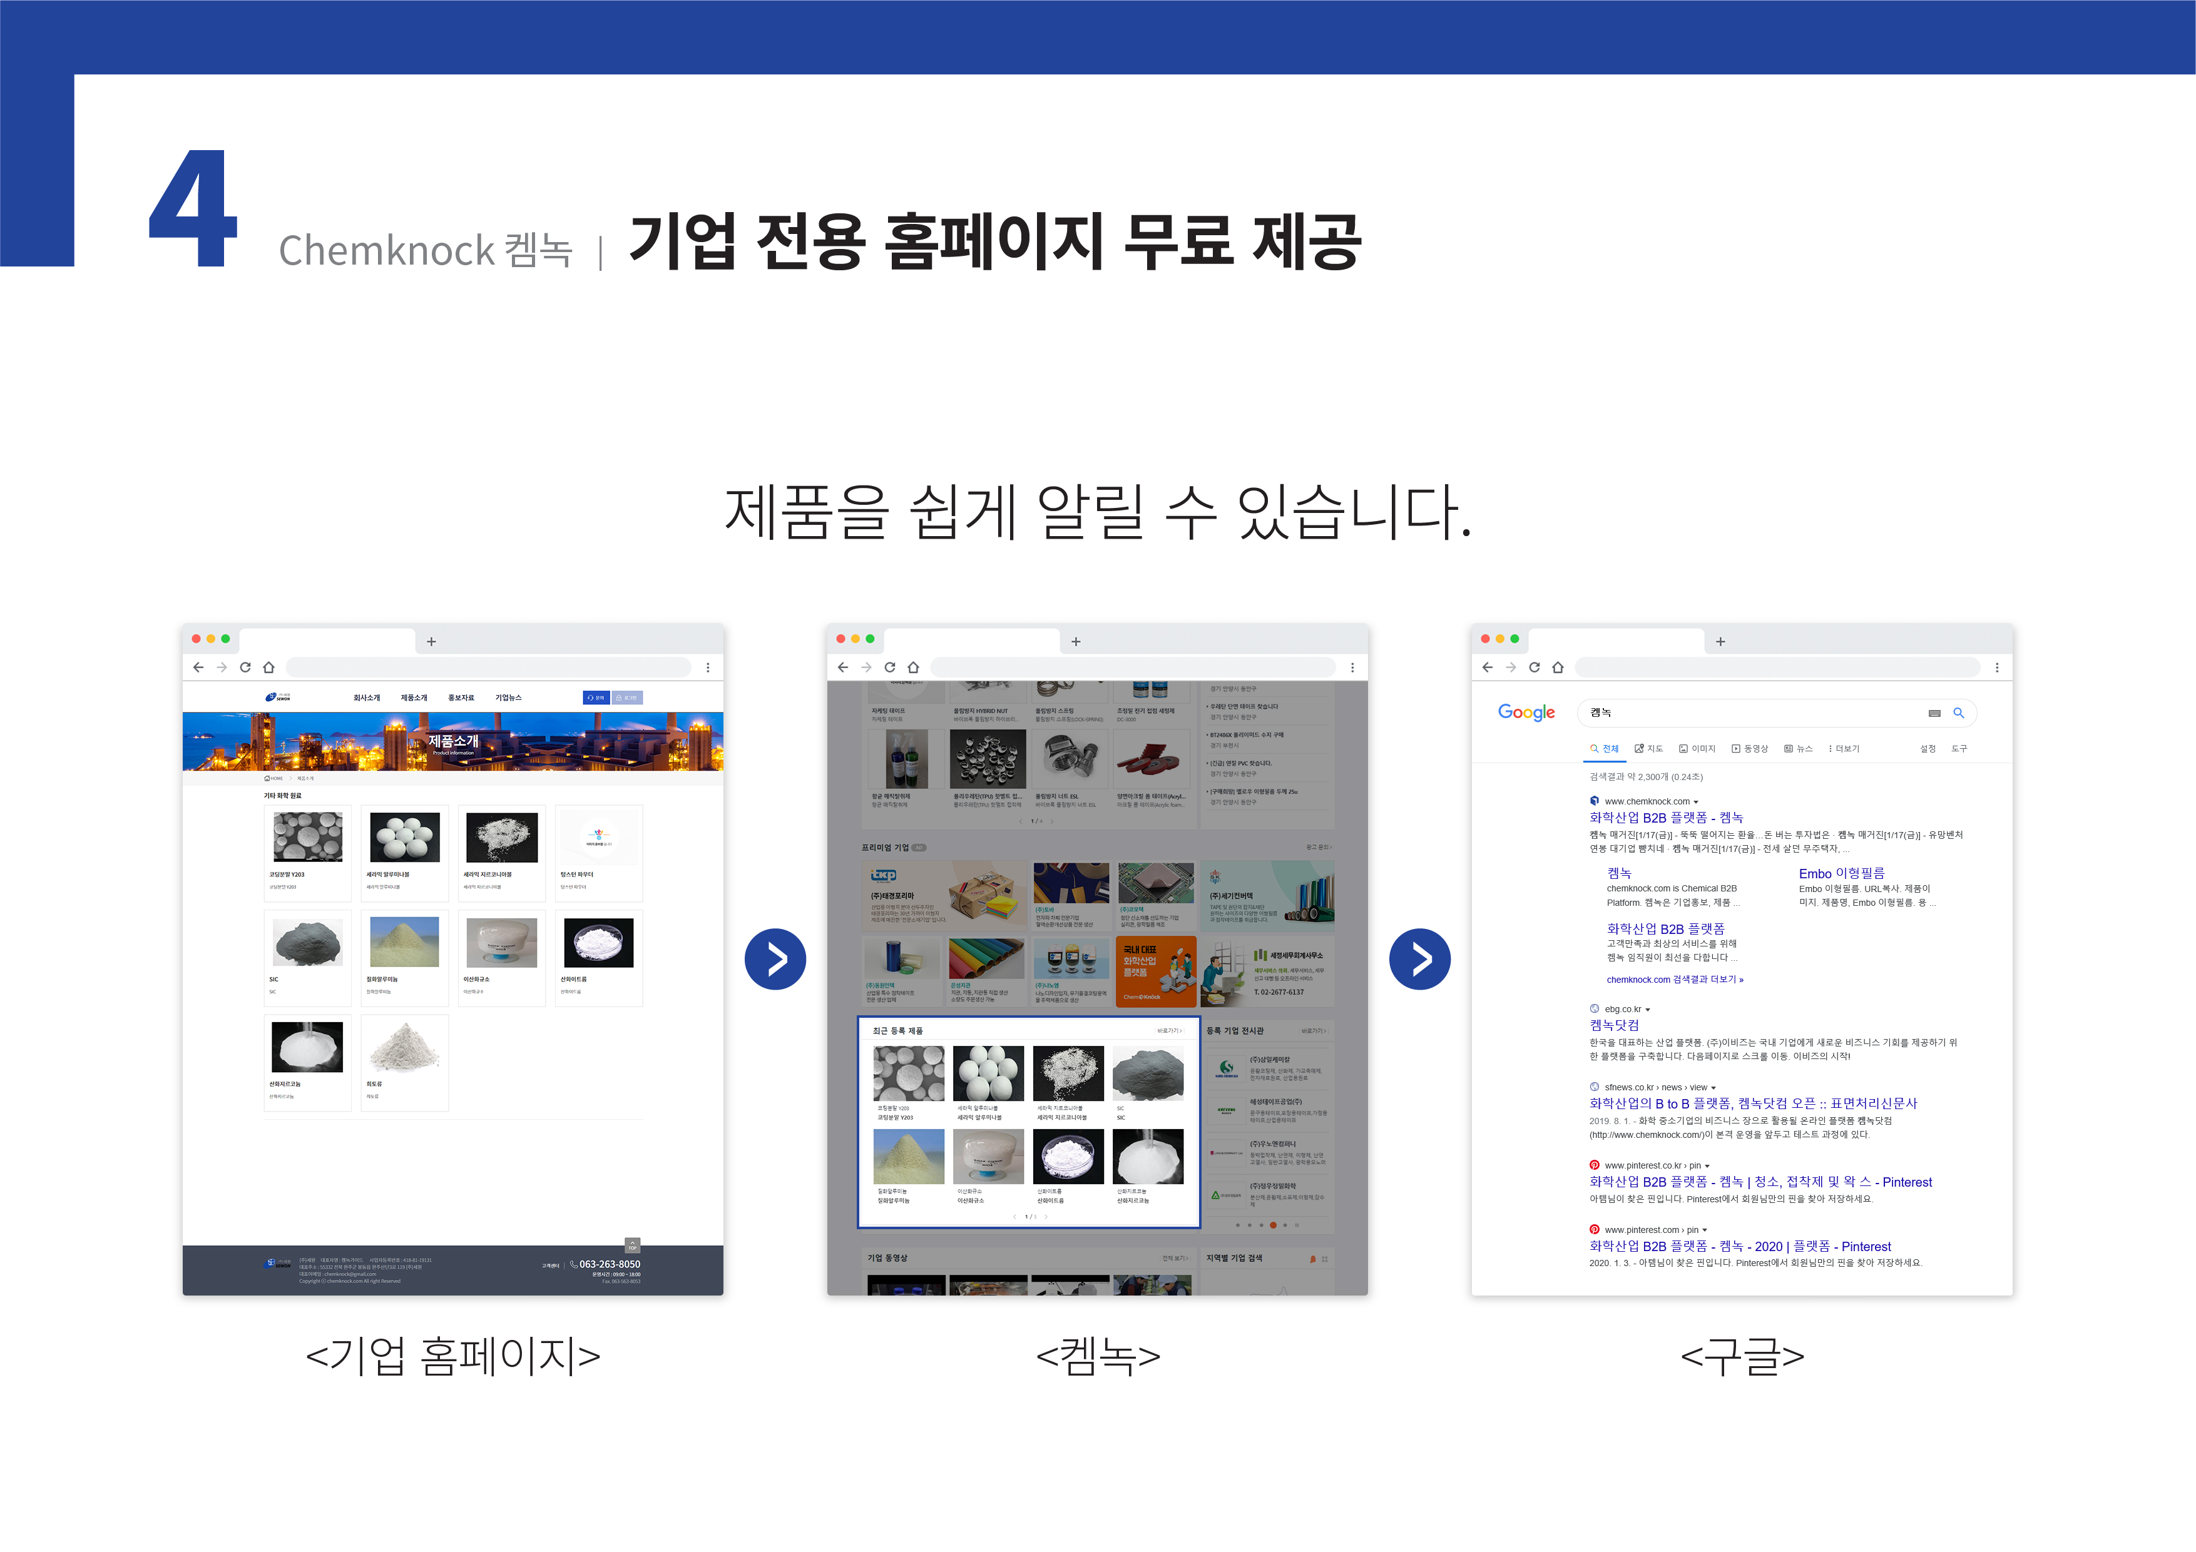Open the 더보기 more menu in Google tabs

[1844, 749]
